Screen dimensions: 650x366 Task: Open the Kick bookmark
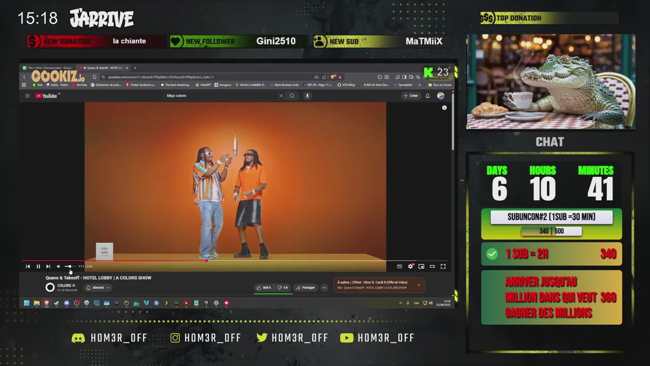(x=38, y=85)
